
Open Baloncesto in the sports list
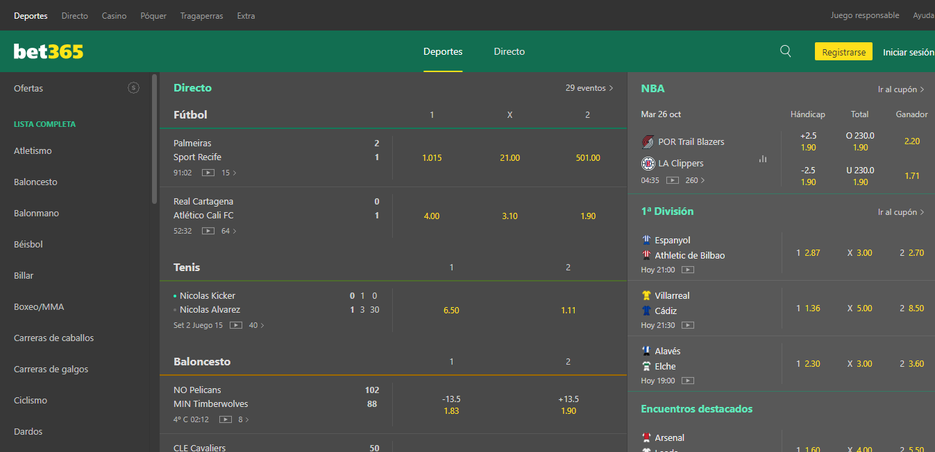pos(35,182)
